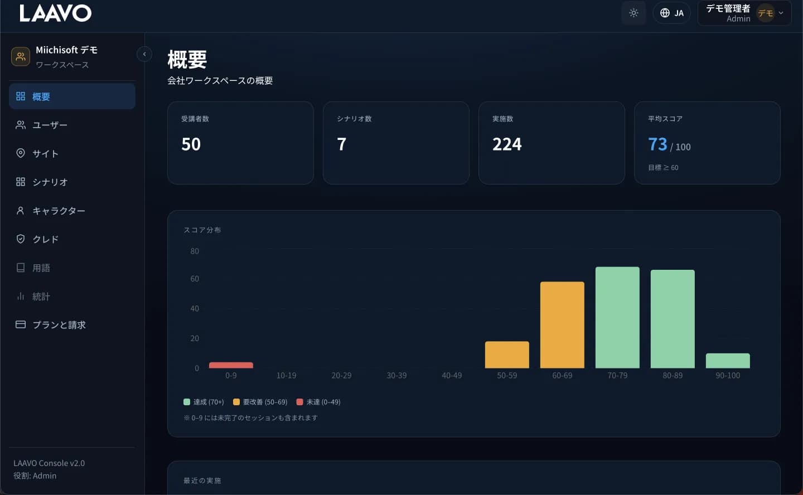The image size is (803, 495).
Task: Click the 用語 book icon
Action: pyautogui.click(x=21, y=268)
